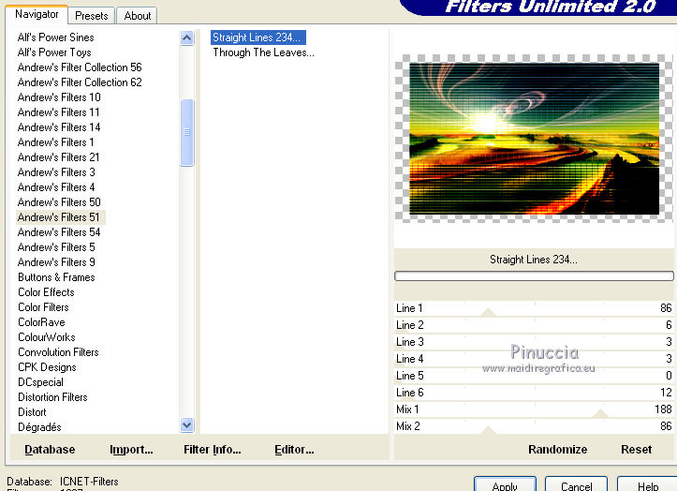Open Help
The image size is (677, 491).
(x=647, y=485)
